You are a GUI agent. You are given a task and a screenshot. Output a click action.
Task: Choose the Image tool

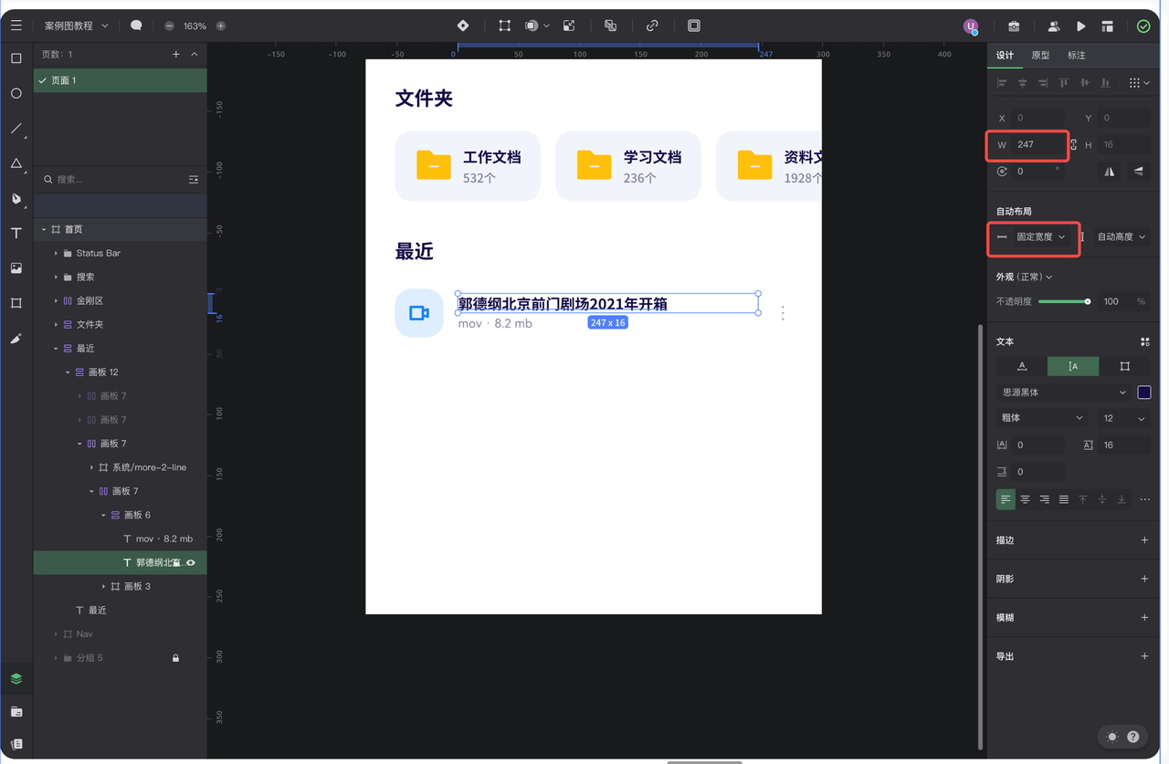click(16, 268)
